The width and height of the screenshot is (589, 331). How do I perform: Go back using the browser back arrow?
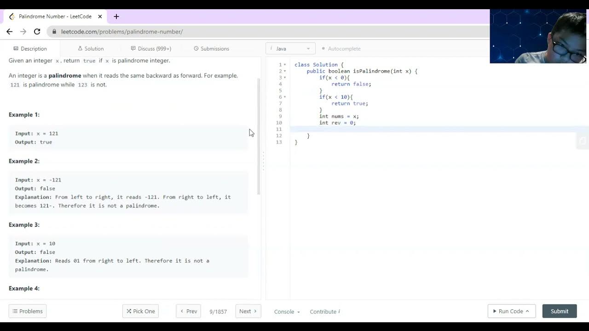(x=9, y=32)
